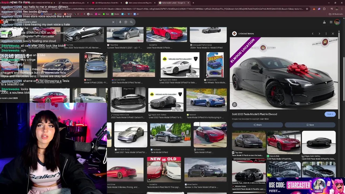Go to previous image in preview panel
The width and height of the screenshot is (345, 194).
(x=313, y=34)
